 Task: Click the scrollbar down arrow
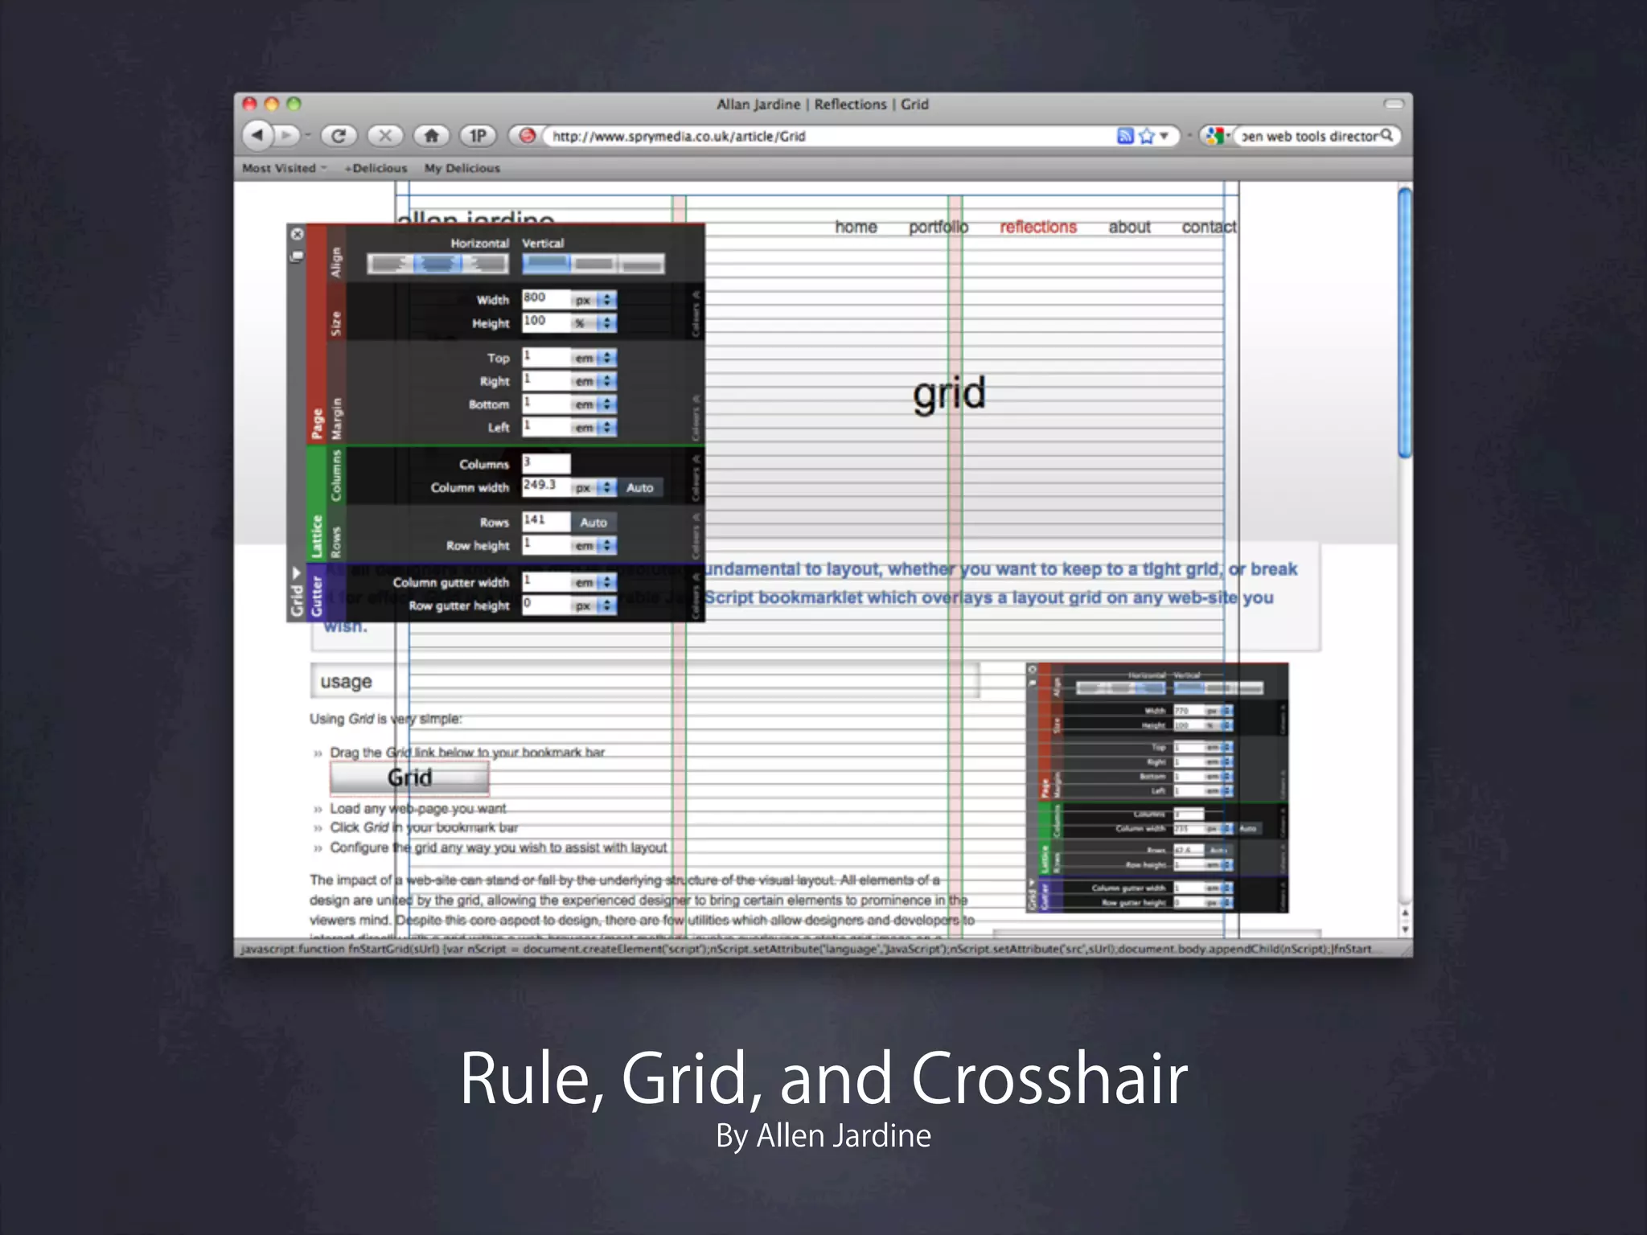[x=1405, y=929]
